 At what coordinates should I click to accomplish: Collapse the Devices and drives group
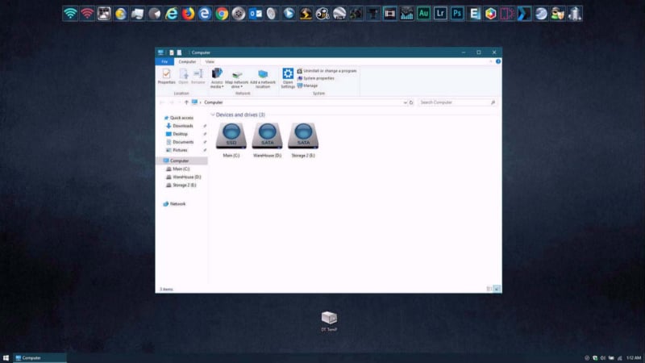coord(213,115)
